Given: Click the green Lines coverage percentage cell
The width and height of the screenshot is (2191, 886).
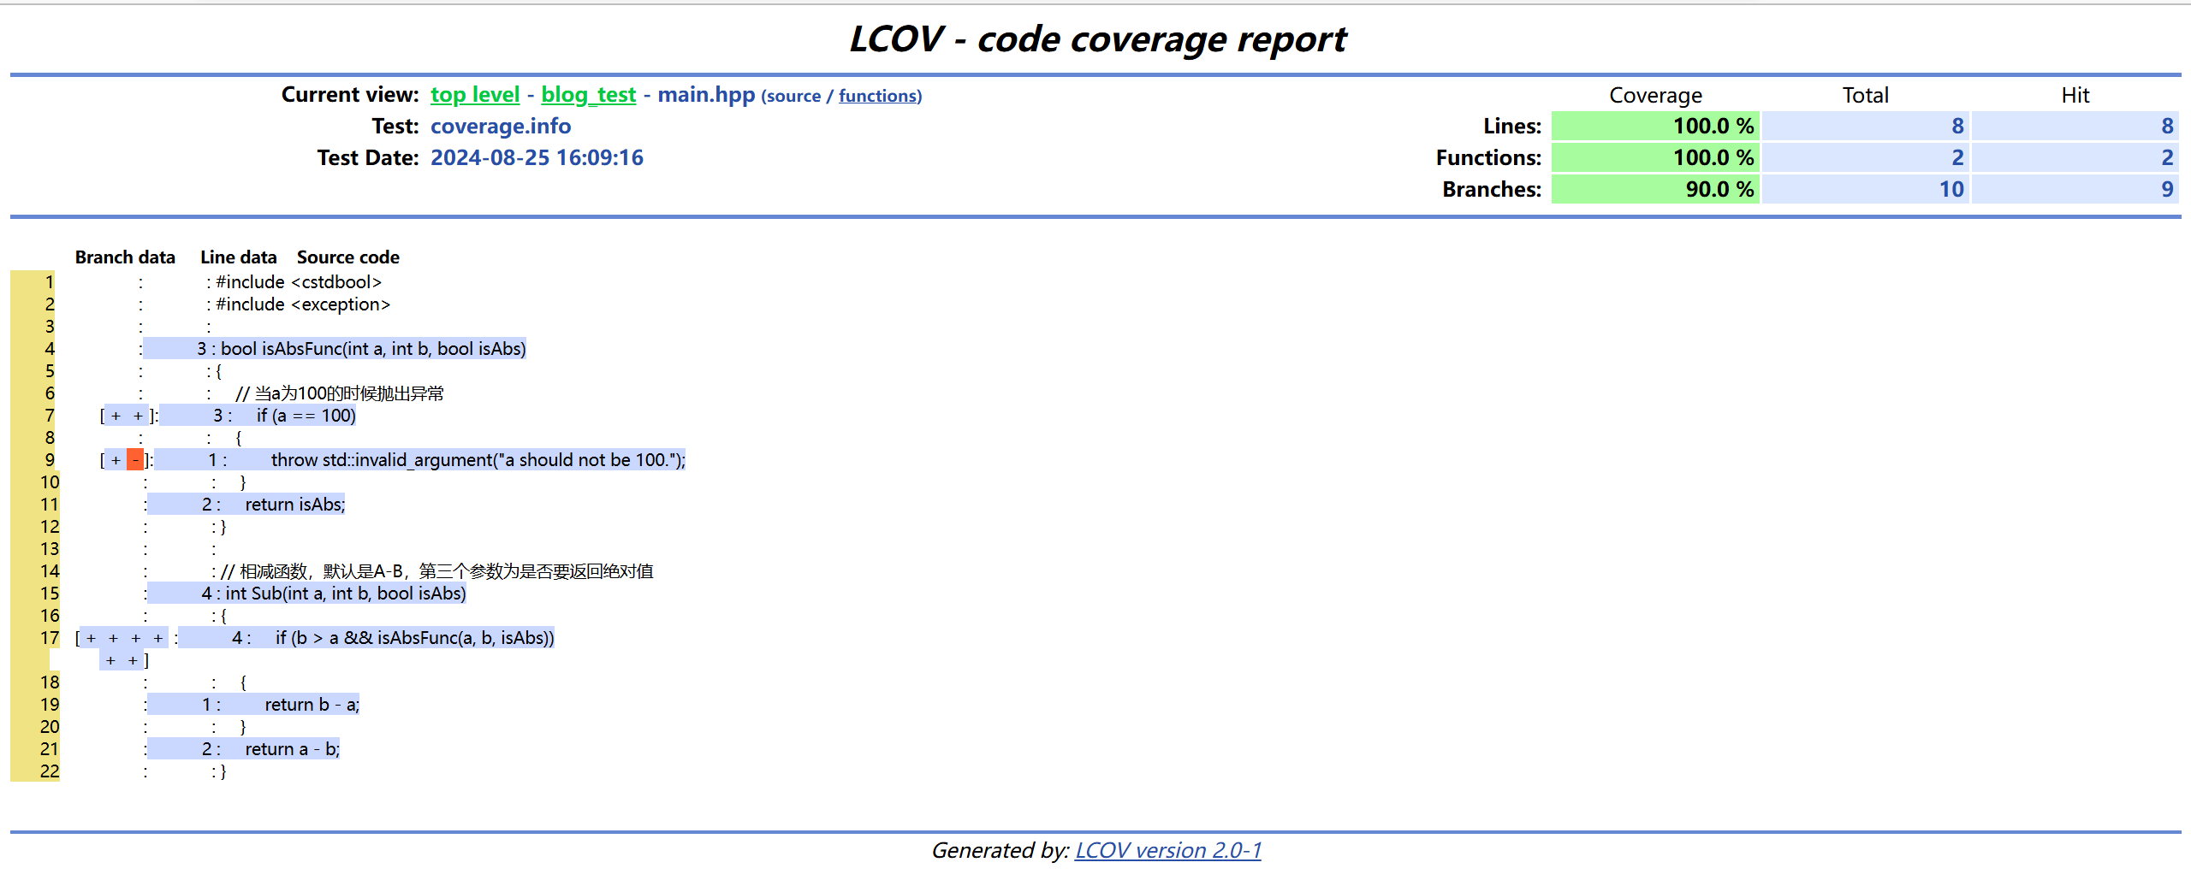Looking at the screenshot, I should pyautogui.click(x=1654, y=126).
